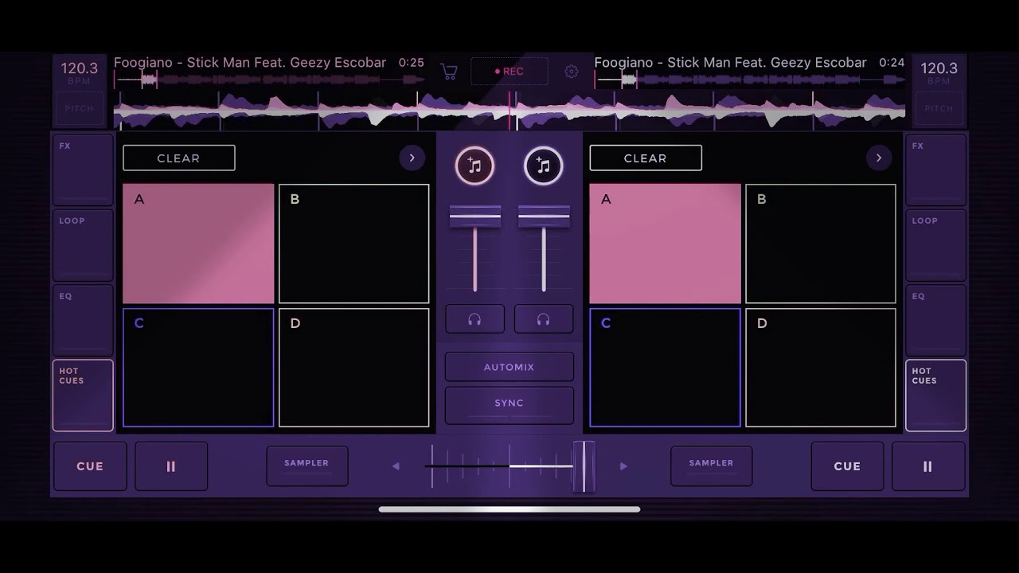Click right deck track title Foogiano
1019x573 pixels.
pos(731,62)
